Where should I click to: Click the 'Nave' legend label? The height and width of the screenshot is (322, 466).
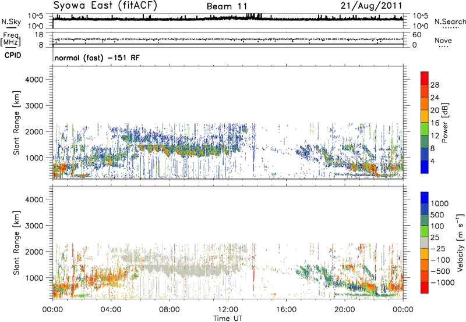(443, 40)
